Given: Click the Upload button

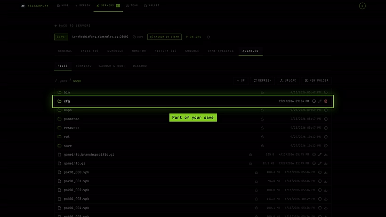Looking at the screenshot, I should click(x=288, y=81).
